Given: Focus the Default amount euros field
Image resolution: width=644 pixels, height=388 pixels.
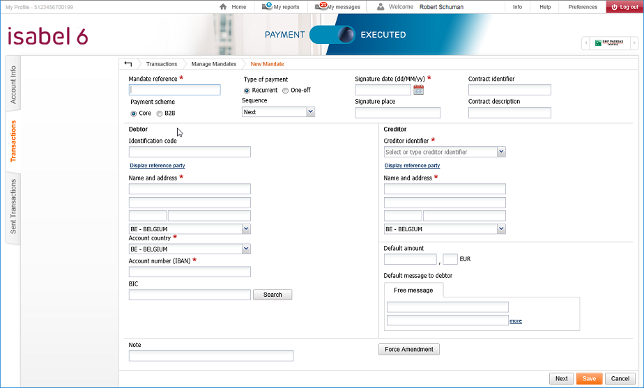Looking at the screenshot, I should point(410,259).
